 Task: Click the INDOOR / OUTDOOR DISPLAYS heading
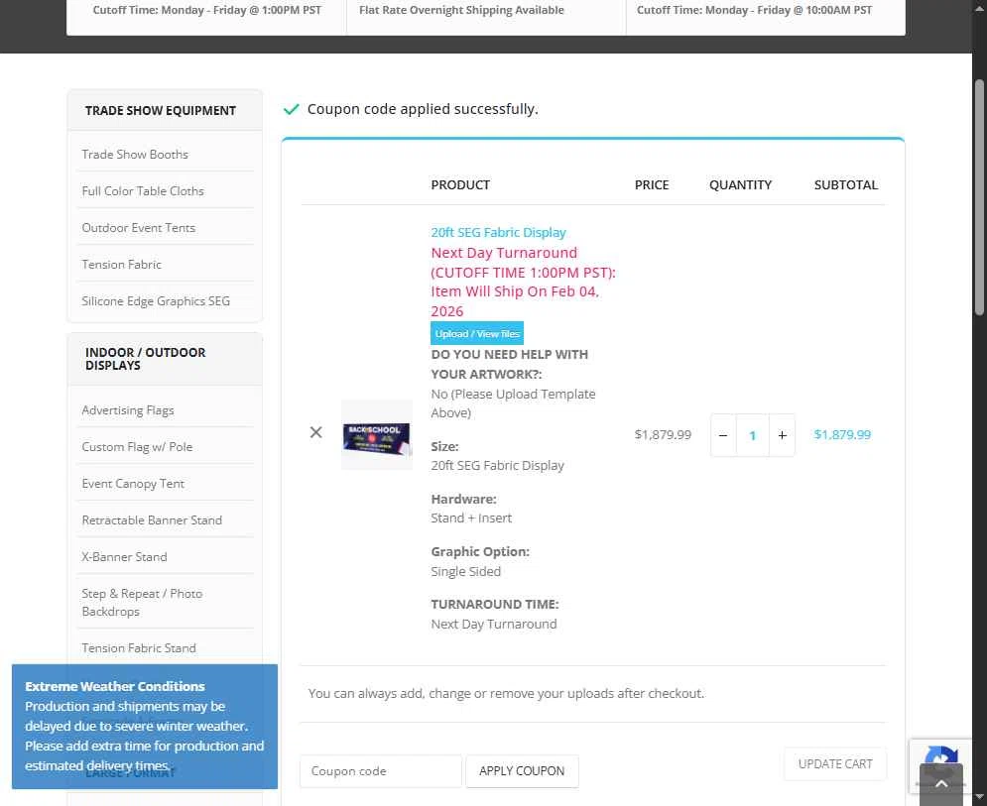146,359
